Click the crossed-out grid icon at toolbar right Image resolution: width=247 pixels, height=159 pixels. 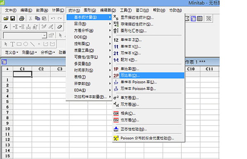pos(209,19)
